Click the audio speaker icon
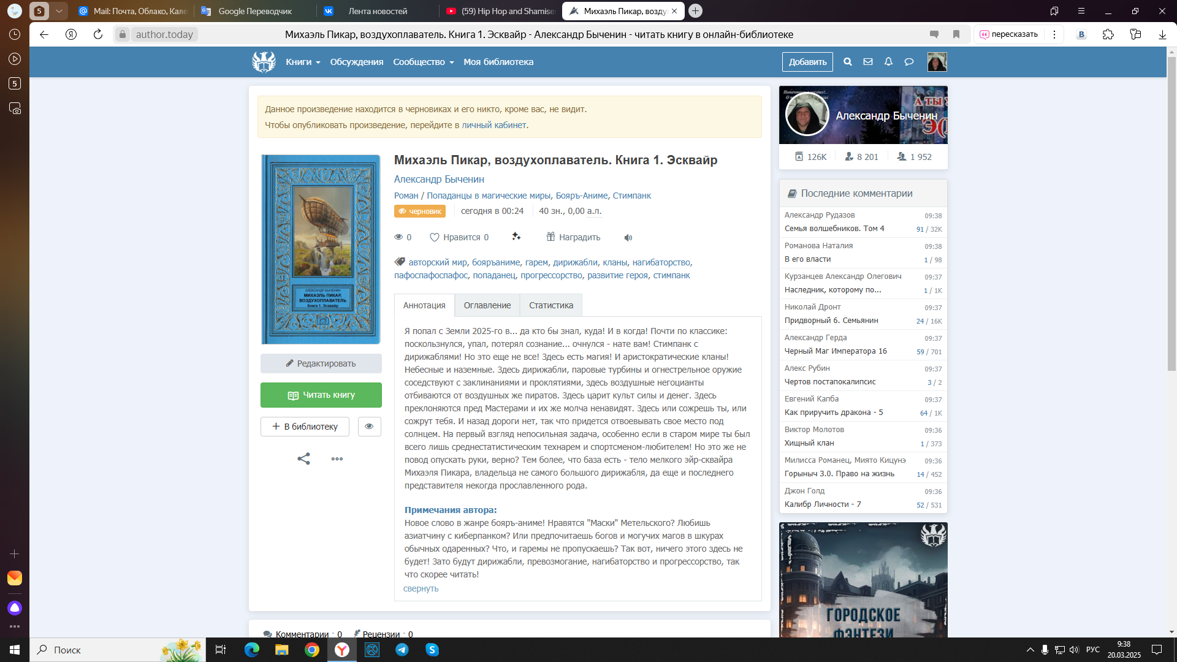Screen dimensions: 1177x662 click(628, 238)
